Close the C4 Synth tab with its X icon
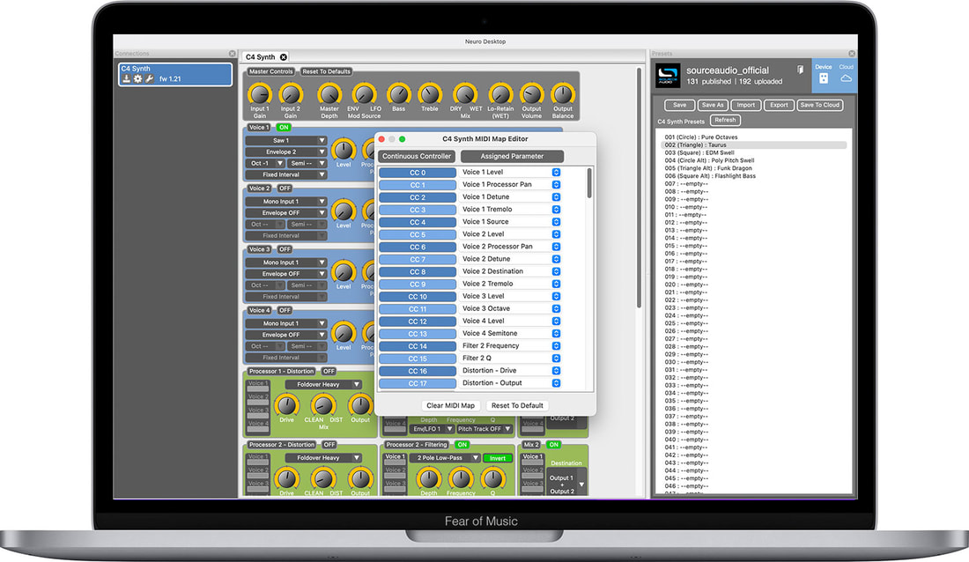This screenshot has height=562, width=969. [284, 57]
